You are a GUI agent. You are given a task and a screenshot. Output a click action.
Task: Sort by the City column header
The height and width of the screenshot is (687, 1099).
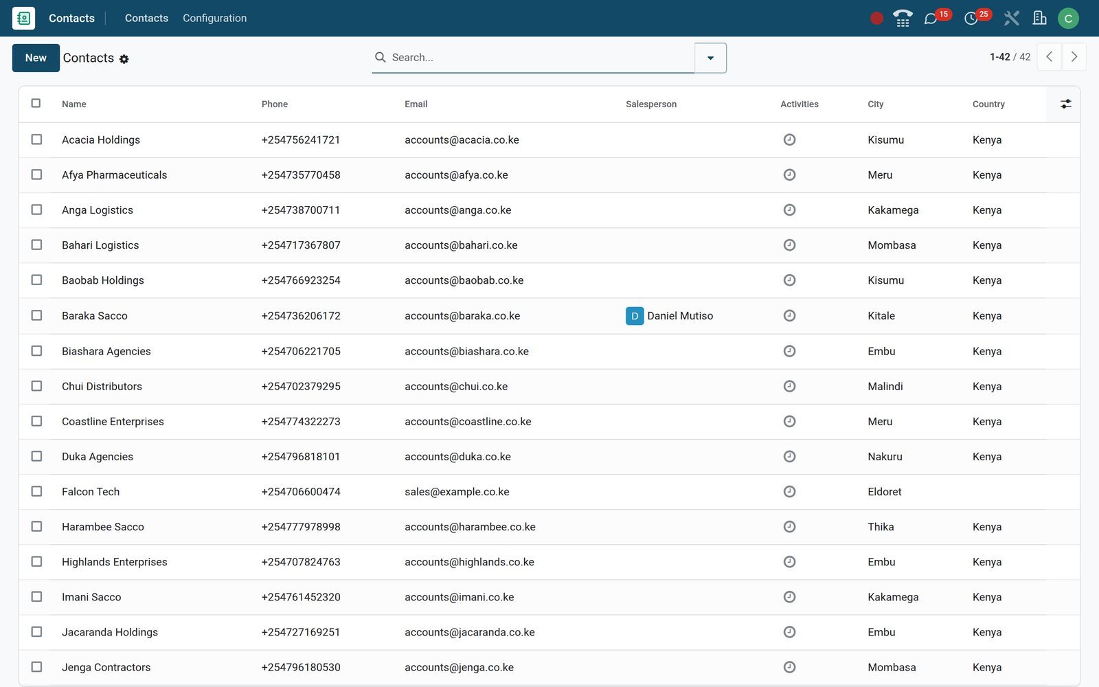[x=875, y=104]
